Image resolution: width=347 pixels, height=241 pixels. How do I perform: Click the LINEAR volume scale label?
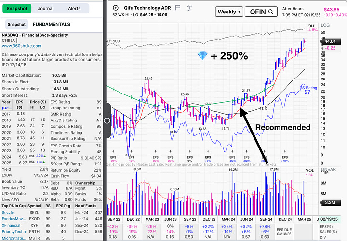[x=328, y=169]
